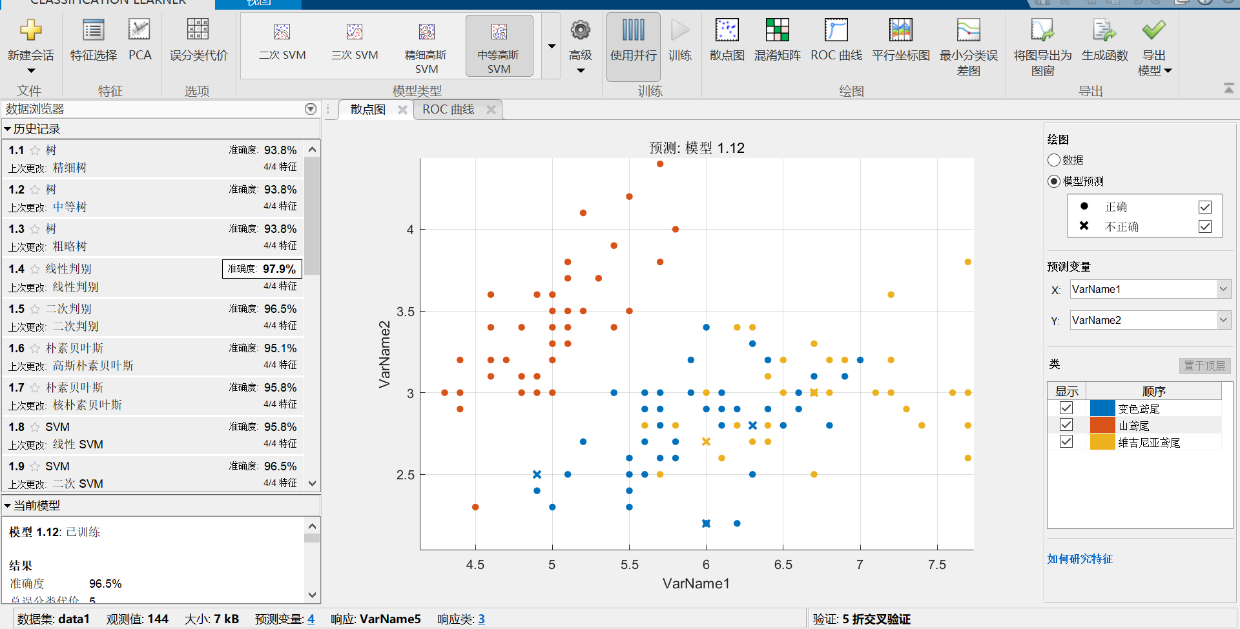Uncheck the 不正确 predictions checkbox

[x=1205, y=226]
